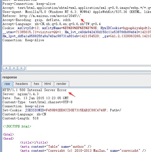
Task: Click the '<head>' tag line
Action: pyautogui.click(x=8, y=139)
